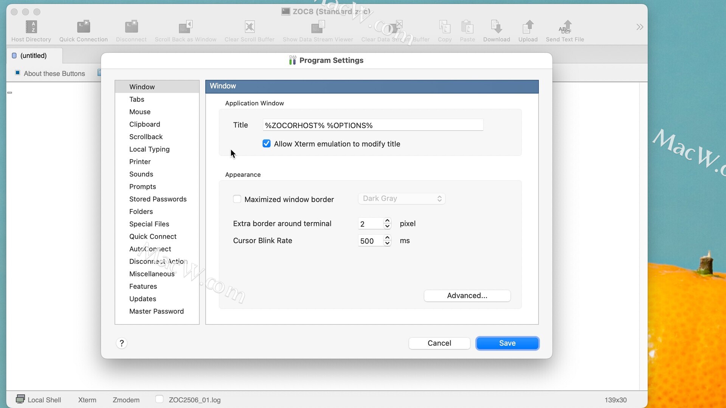Screen dimensions: 726x408
Task: Select AutoConnect in settings list
Action: tap(157, 249)
